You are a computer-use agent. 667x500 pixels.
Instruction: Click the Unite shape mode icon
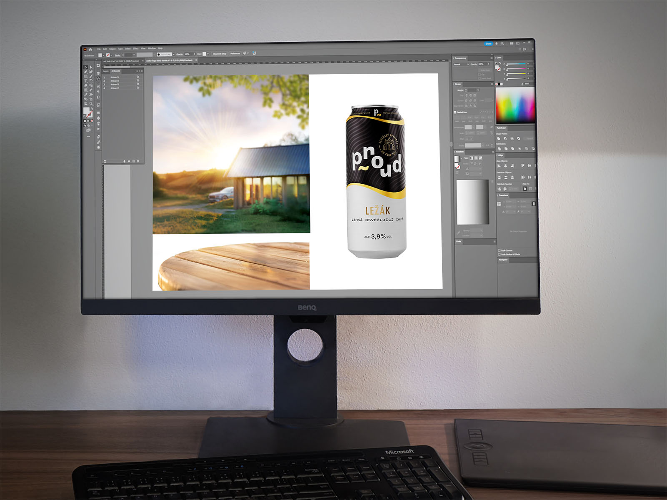499,139
